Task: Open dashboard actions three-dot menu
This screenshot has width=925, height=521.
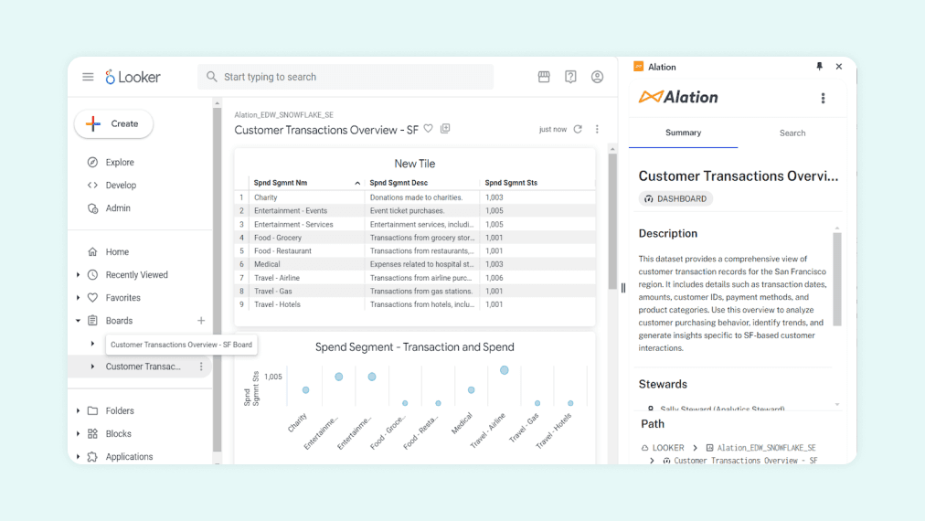Action: coord(597,129)
